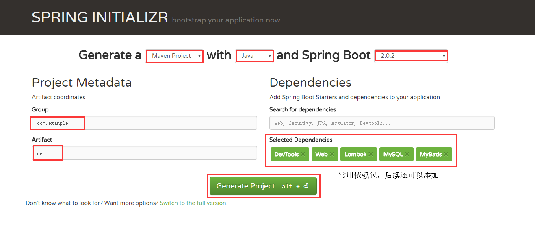Click the Search for dependencies box
The image size is (535, 229).
click(x=382, y=123)
